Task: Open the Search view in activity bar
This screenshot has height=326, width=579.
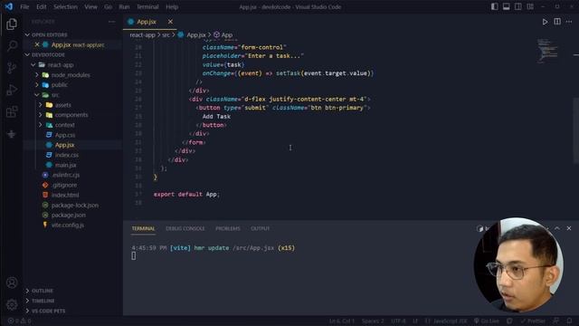Action: coord(12,46)
